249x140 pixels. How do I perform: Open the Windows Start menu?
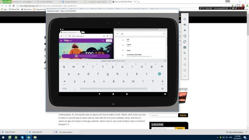3,137
